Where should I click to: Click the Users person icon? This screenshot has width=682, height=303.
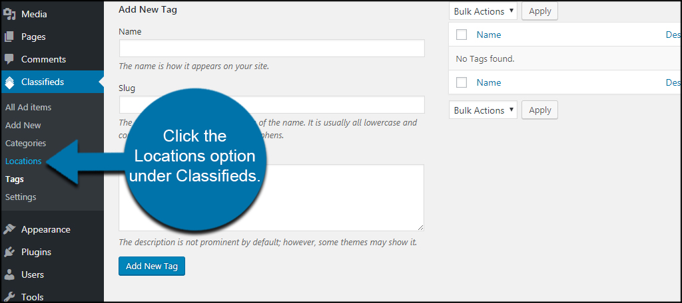(x=9, y=275)
